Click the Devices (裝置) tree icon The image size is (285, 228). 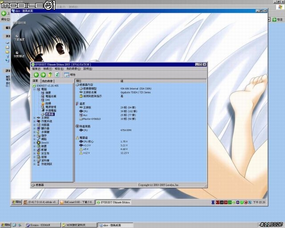[x=38, y=146]
